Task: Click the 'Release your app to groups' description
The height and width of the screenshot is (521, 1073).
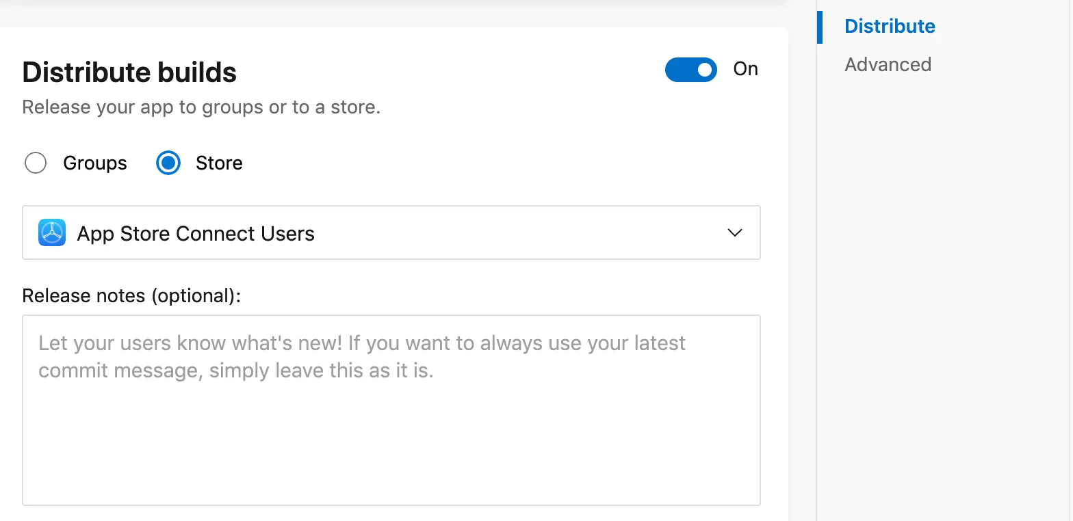Action: click(201, 107)
